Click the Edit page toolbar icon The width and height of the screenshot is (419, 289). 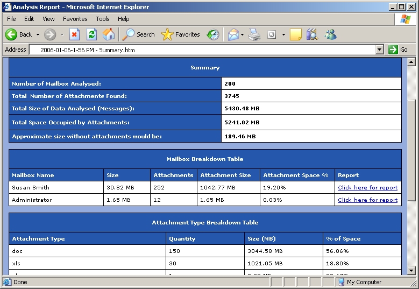point(272,34)
